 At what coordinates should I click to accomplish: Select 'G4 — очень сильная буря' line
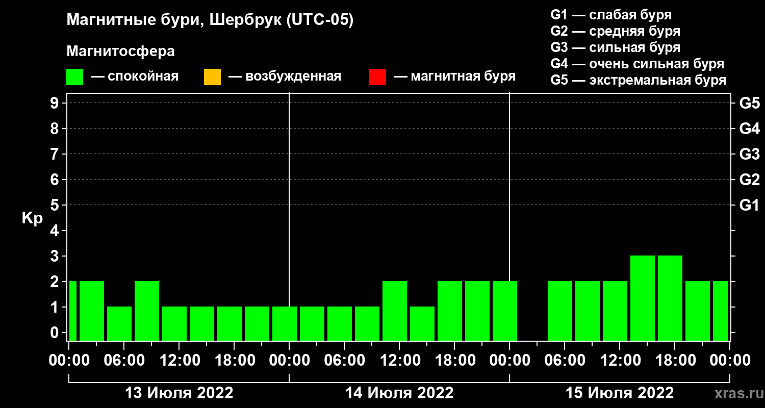(x=637, y=64)
